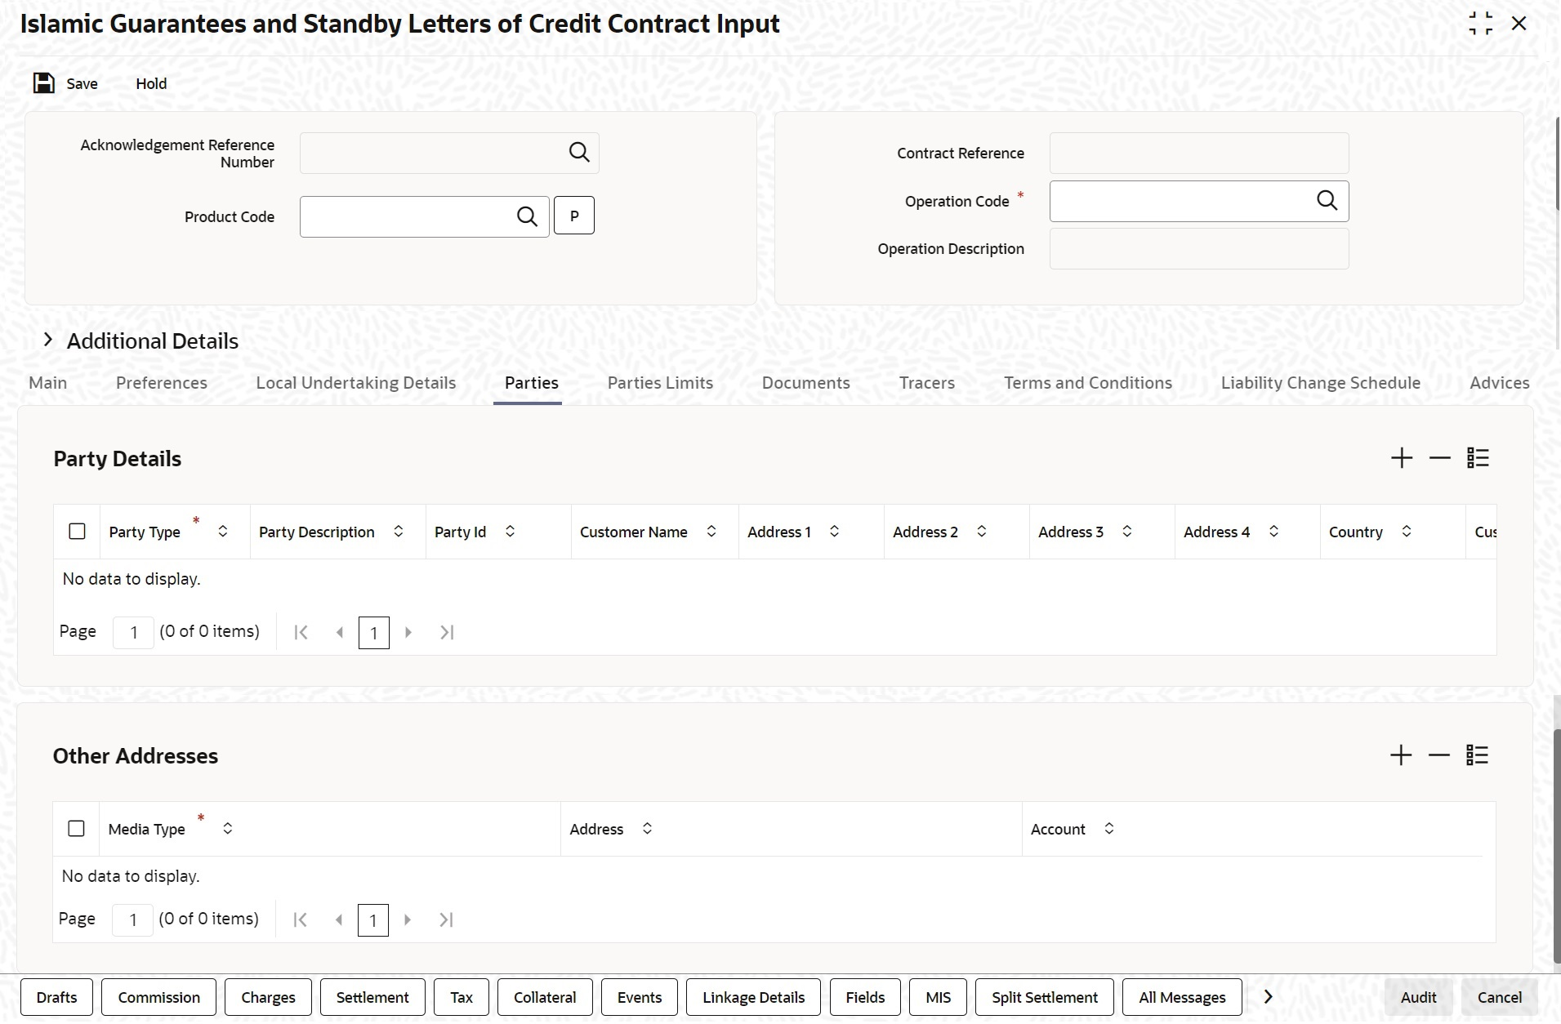This screenshot has height=1024, width=1561.
Task: Add a row to Other Addresses
Action: (x=1400, y=755)
